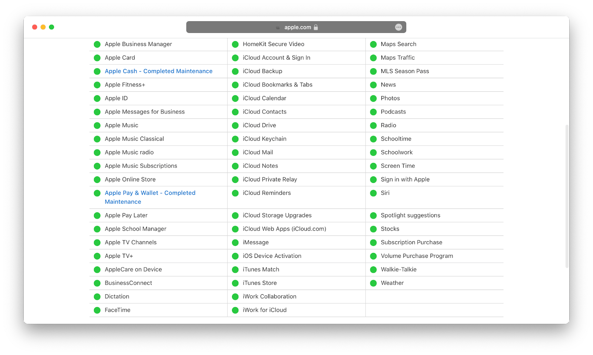Viewport: 593px width, 355px height.
Task: Click the vertical page scrollbar
Action: 567,196
